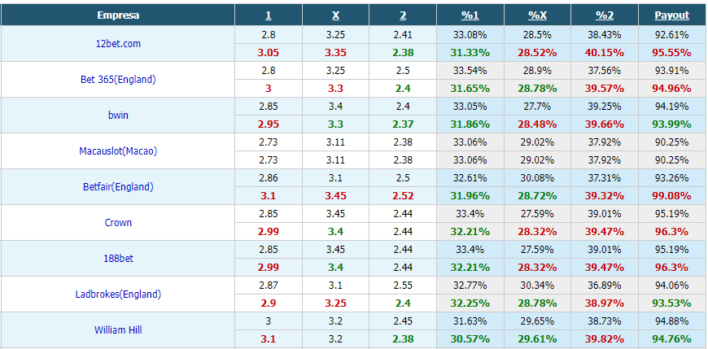This screenshot has width=708, height=349.
Task: Sort by the %X column header
Action: tap(537, 15)
